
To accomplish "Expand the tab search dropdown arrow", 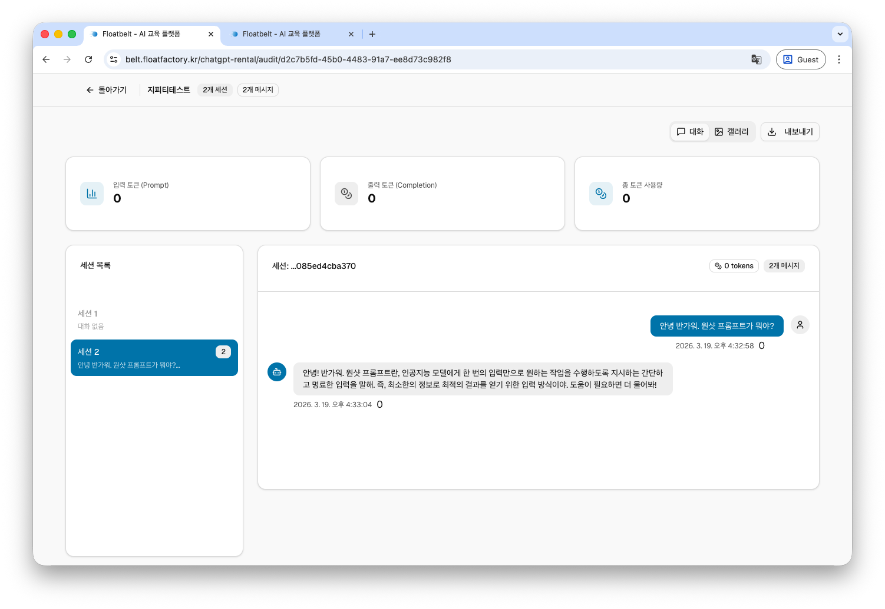I will pyautogui.click(x=840, y=34).
